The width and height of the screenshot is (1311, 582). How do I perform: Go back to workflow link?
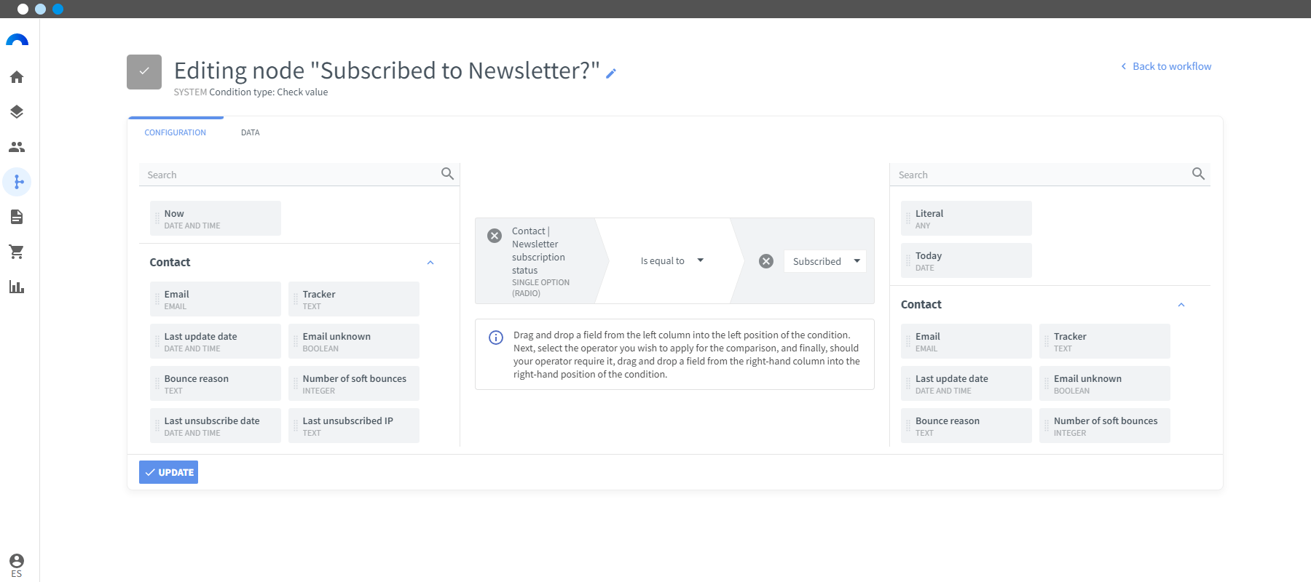[1166, 66]
